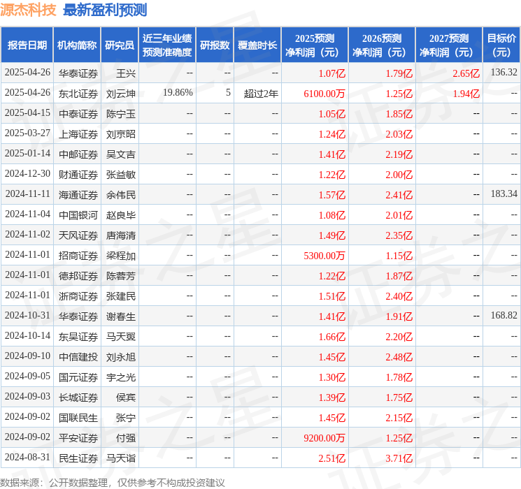Select analyst 吴文吉
The height and width of the screenshot is (489, 521).
(x=121, y=154)
